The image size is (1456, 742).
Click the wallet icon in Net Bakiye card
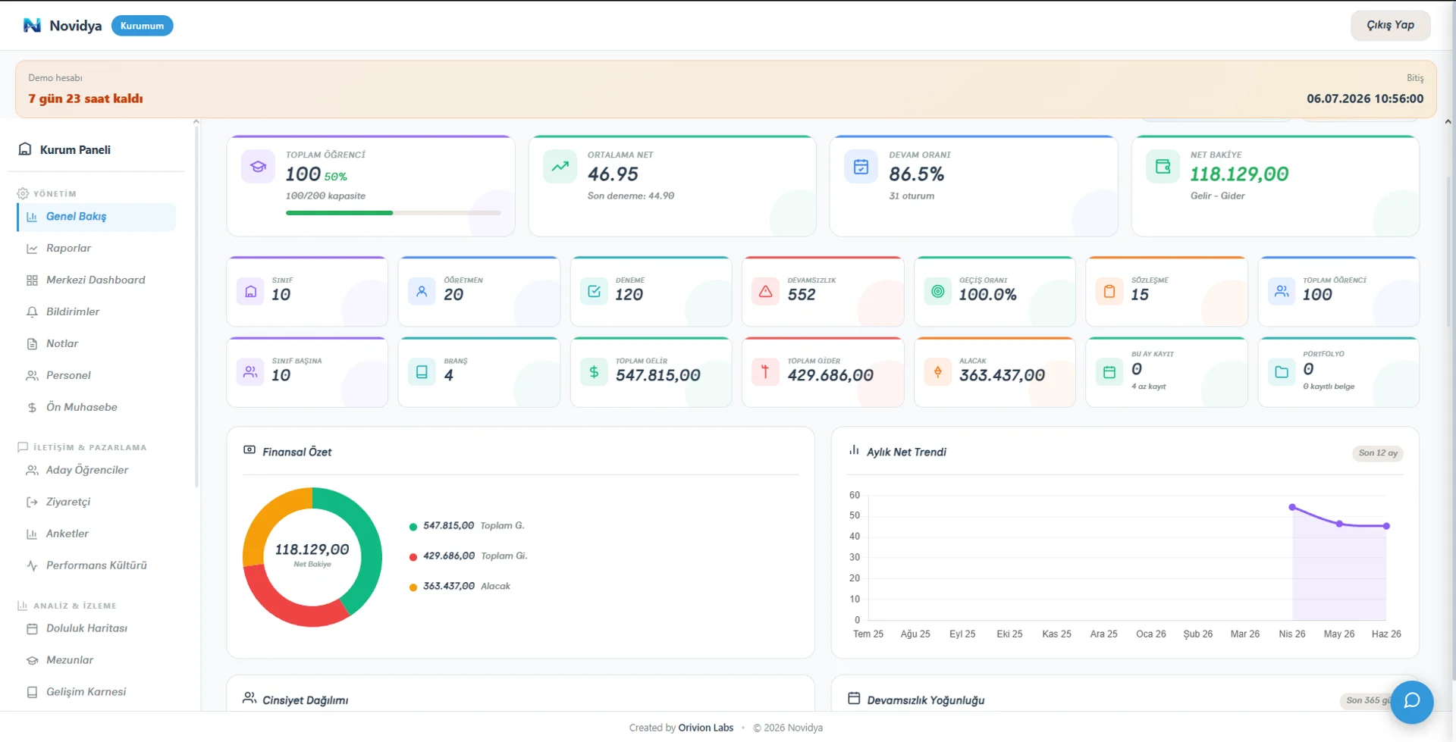(x=1163, y=167)
